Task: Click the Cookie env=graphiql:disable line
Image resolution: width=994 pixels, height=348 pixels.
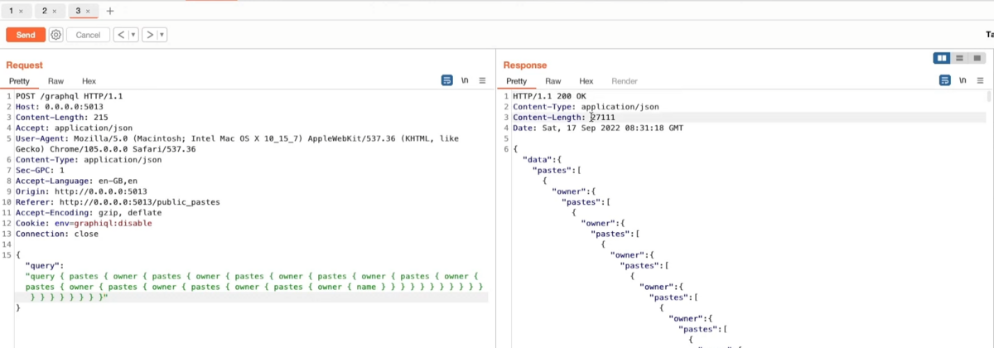Action: tap(84, 223)
